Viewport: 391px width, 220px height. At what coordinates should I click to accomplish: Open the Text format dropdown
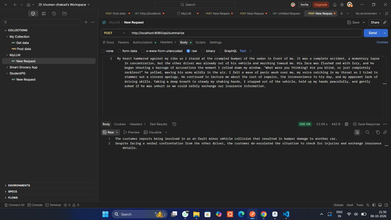coord(246,51)
